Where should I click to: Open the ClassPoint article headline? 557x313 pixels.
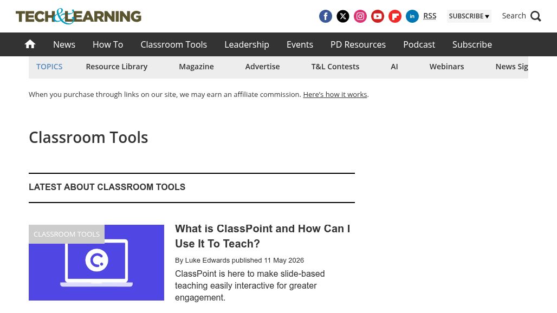(x=262, y=236)
